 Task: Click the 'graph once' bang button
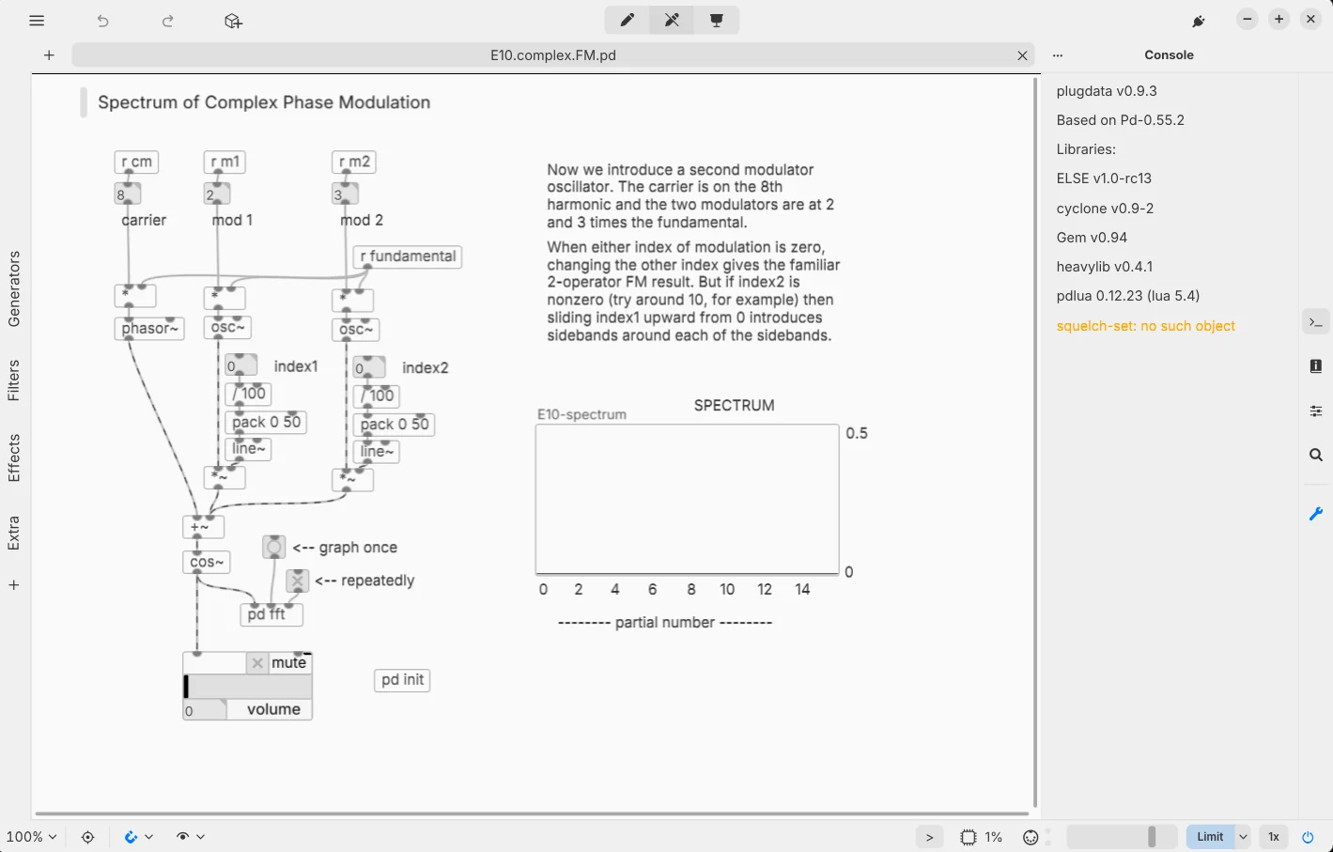273,547
